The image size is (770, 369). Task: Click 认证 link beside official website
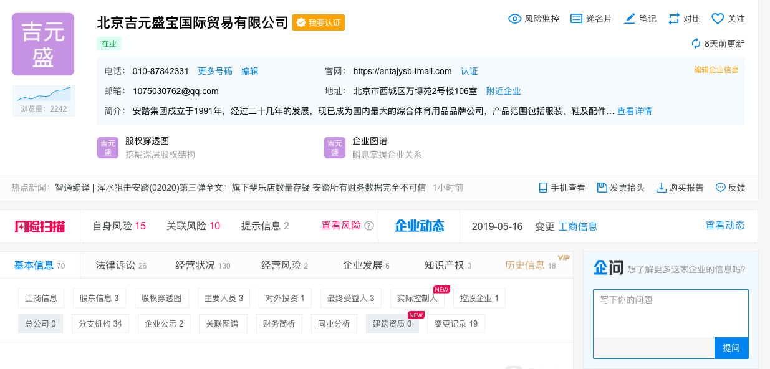(469, 71)
